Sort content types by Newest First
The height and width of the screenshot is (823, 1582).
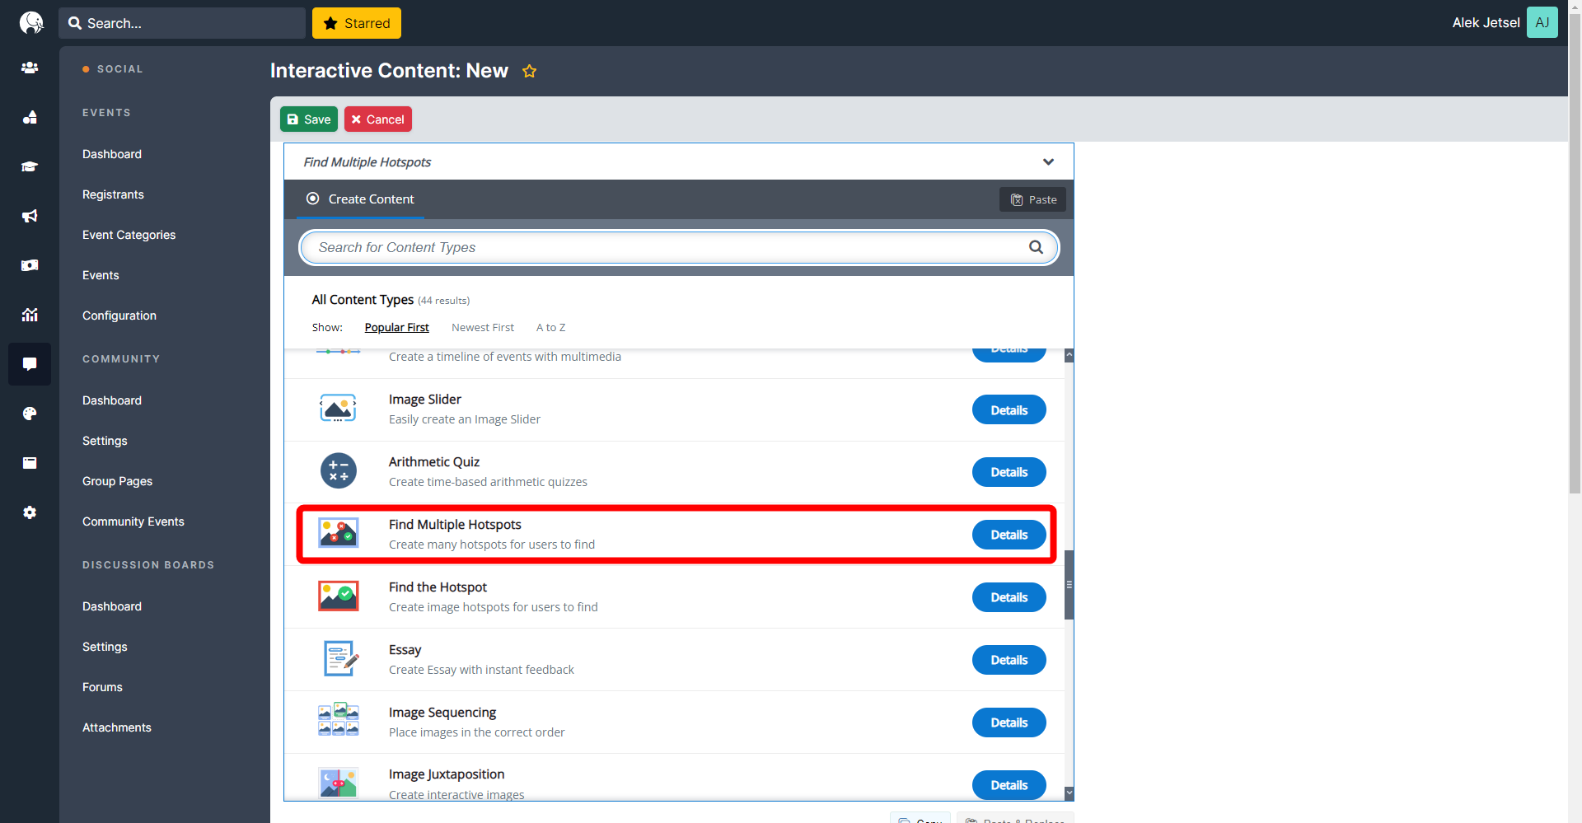point(483,327)
